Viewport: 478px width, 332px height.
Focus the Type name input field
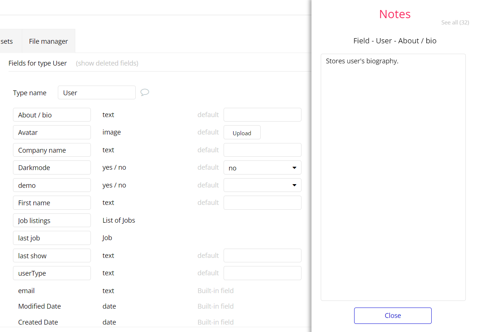click(x=96, y=93)
